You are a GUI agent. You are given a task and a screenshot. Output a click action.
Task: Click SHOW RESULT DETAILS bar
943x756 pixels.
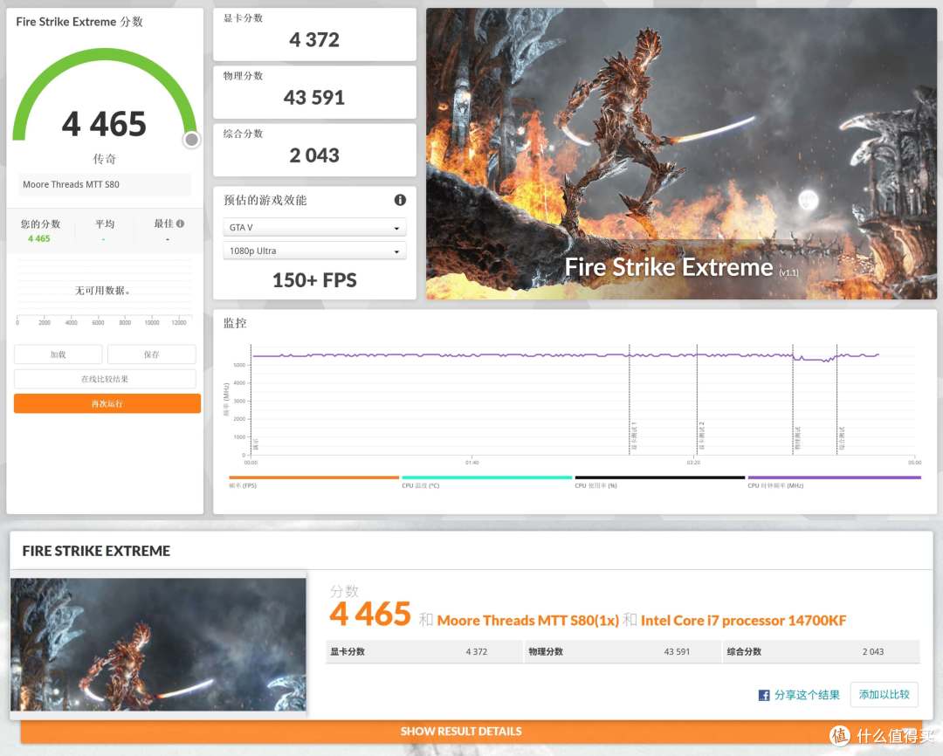point(471,732)
